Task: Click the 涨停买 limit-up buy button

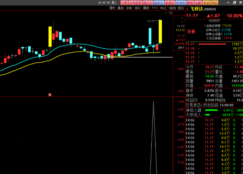Action: pyautogui.click(x=170, y=3)
